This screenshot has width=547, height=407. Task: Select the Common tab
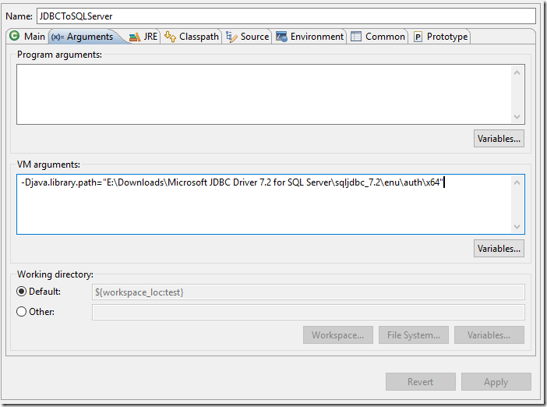pyautogui.click(x=378, y=37)
